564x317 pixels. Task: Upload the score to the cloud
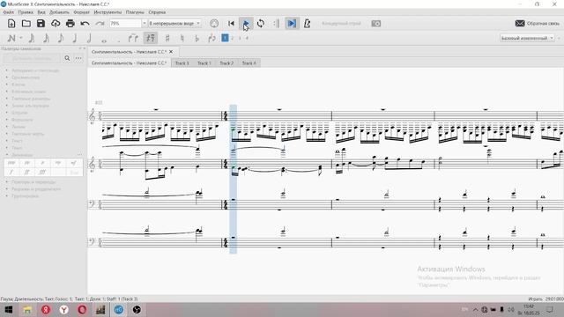click(56, 24)
